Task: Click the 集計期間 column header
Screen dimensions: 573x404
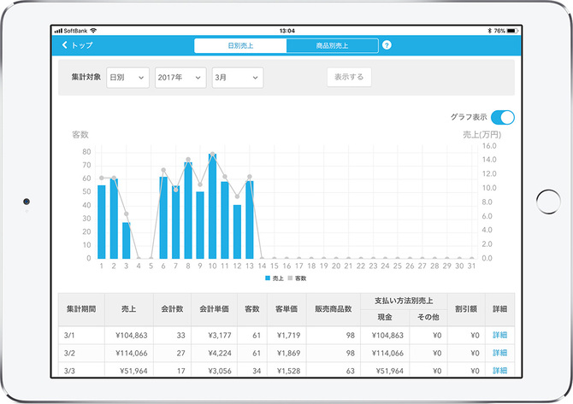Action: (x=81, y=309)
